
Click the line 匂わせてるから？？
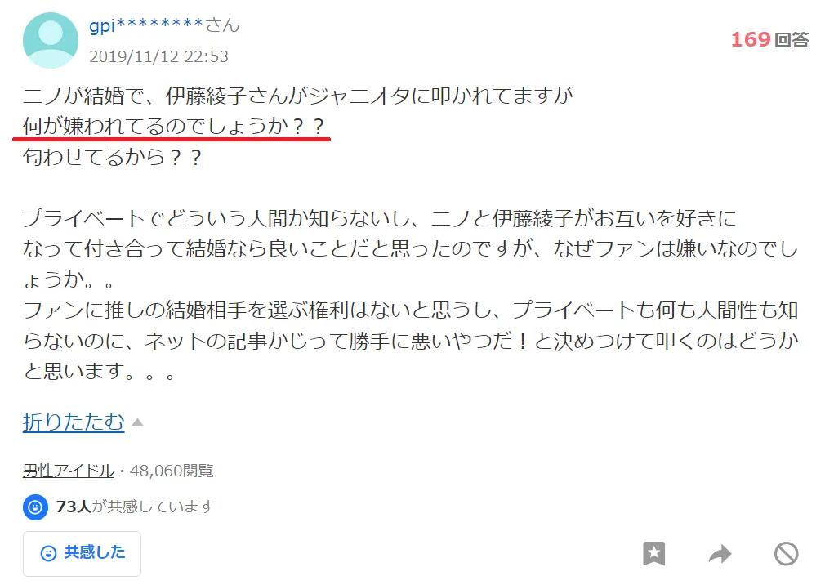coord(112,157)
